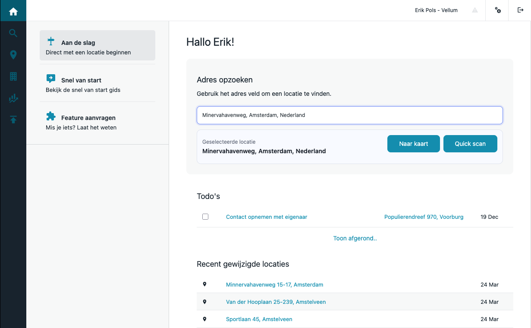Viewport: 531px width, 328px height.
Task: Check the todo Contact opnemen met eigenaar
Action: click(205, 216)
